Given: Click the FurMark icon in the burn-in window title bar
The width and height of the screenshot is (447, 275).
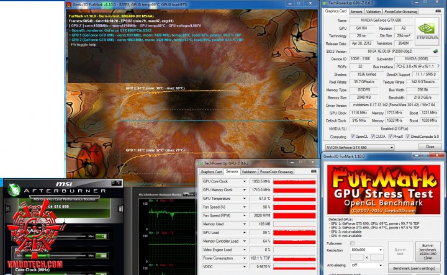Looking at the screenshot, I should (x=69, y=4).
